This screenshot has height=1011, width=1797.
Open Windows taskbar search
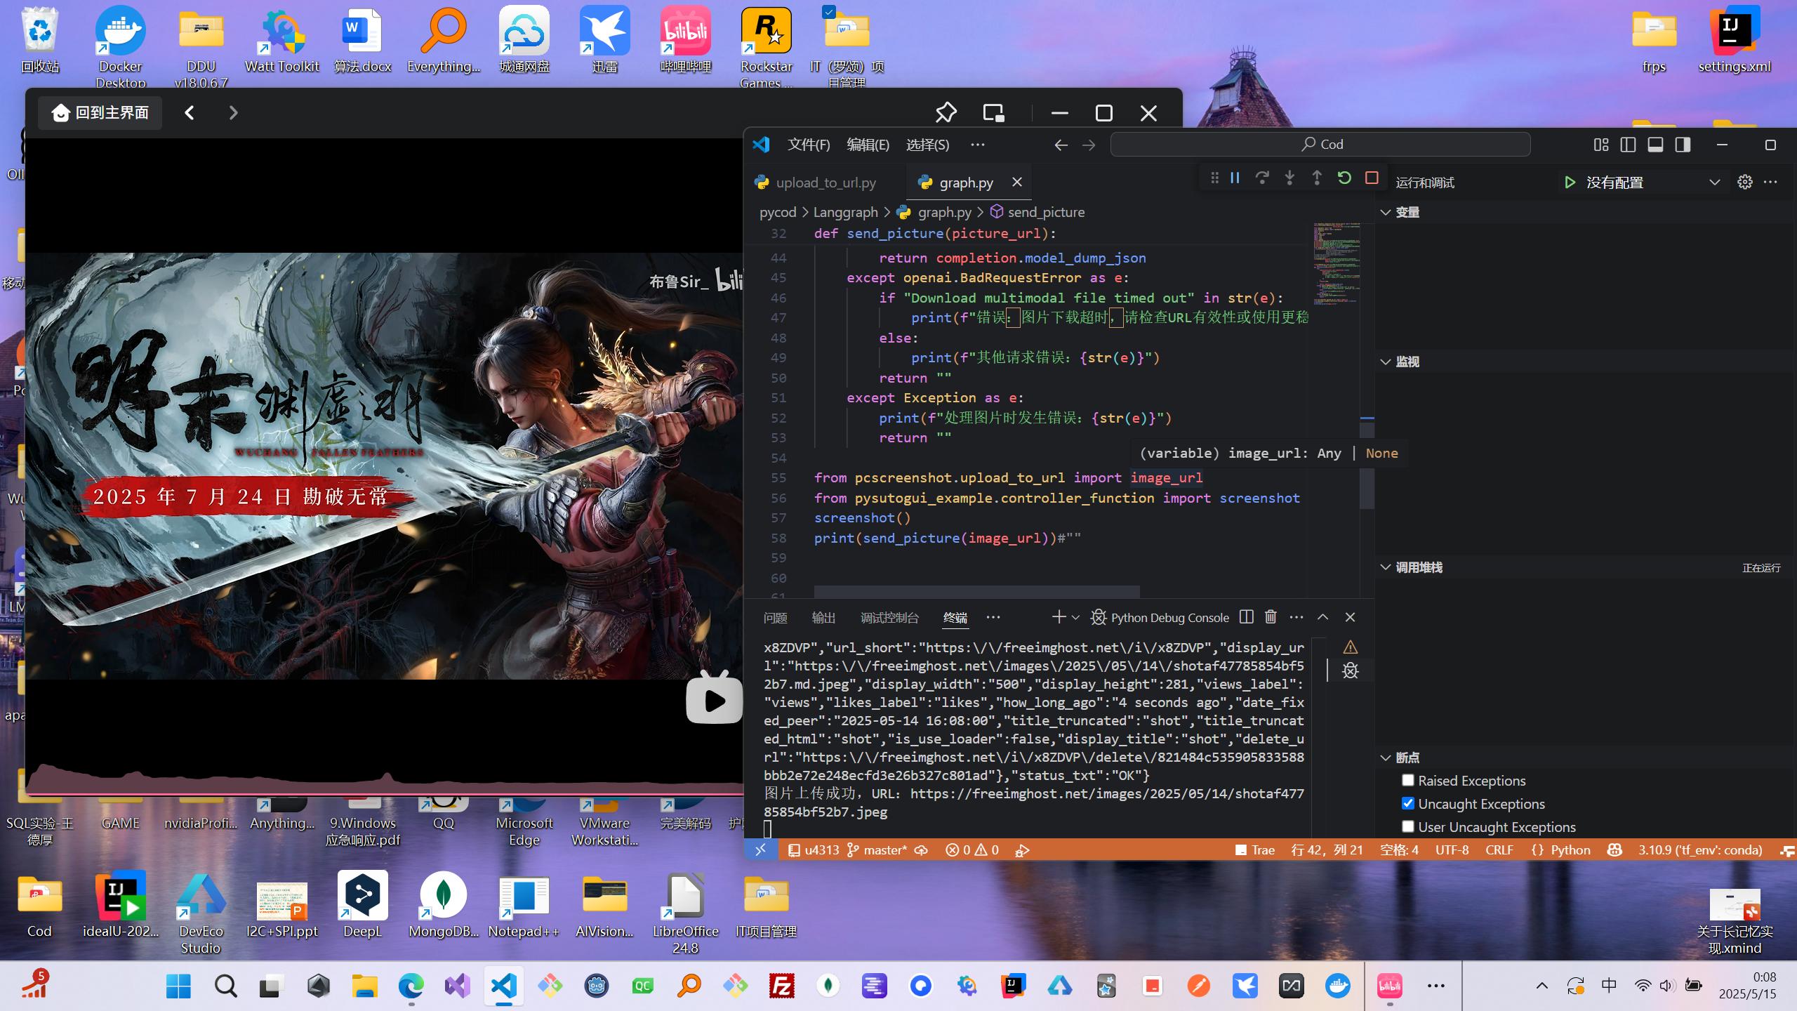pyautogui.click(x=225, y=986)
